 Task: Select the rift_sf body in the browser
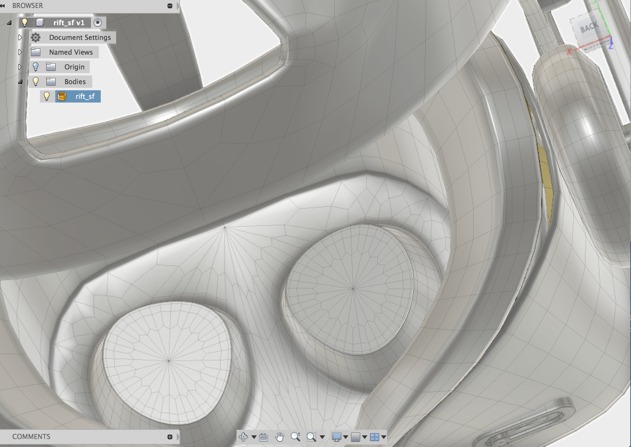click(x=85, y=96)
